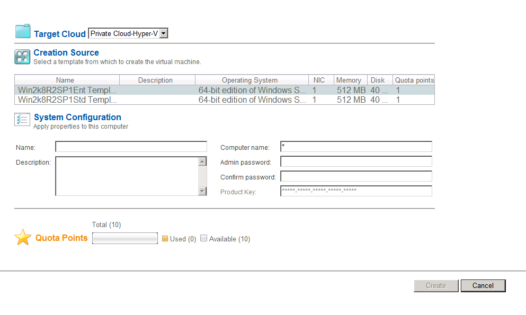This screenshot has width=526, height=315.
Task: Click the Description scrollbar up arrow
Action: [x=202, y=161]
